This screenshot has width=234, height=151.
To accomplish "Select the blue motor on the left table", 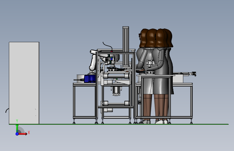I will tap(90, 79).
